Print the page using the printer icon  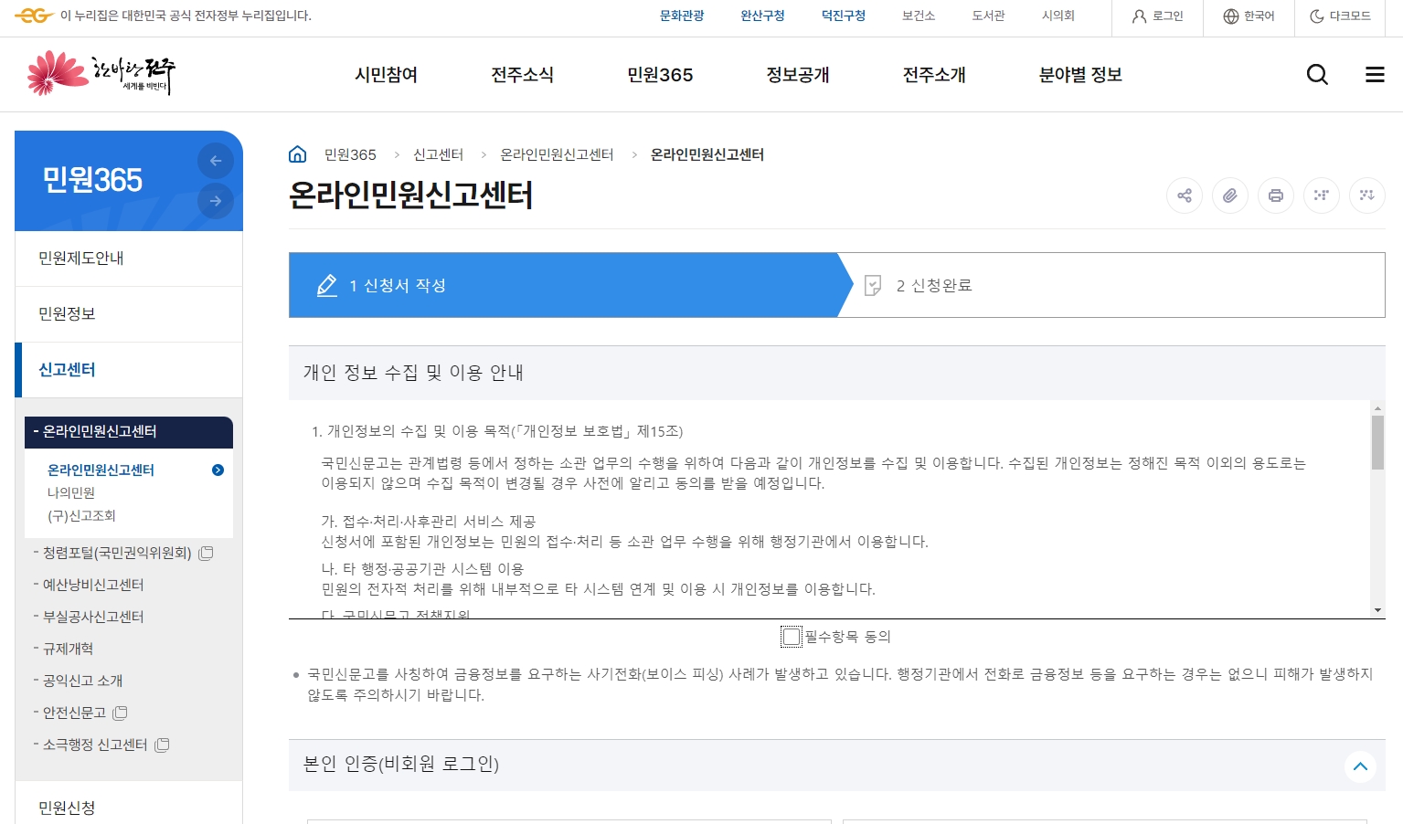point(1276,195)
